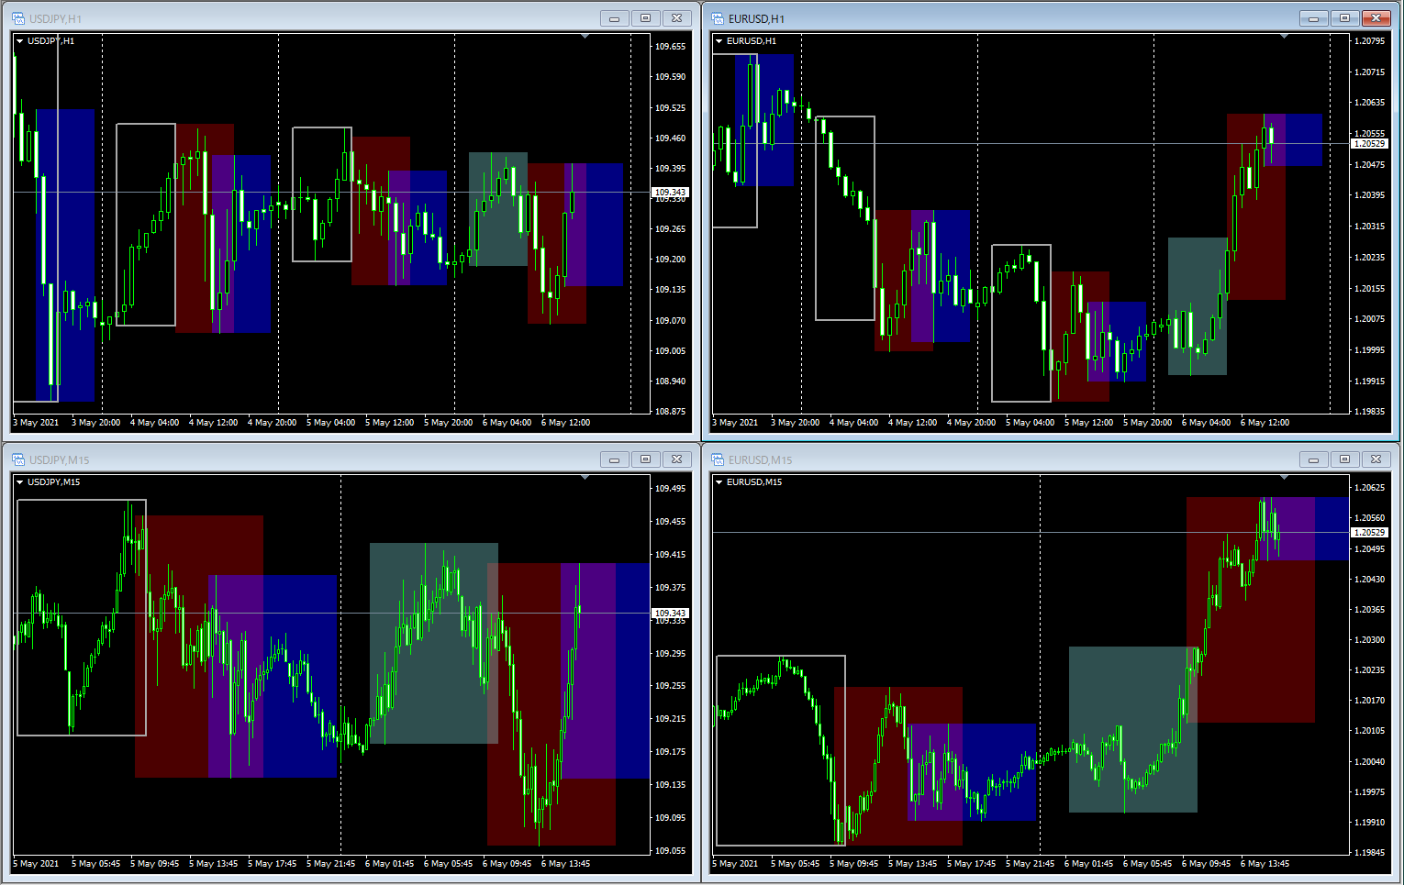The width and height of the screenshot is (1404, 885).
Task: Activate the USDJPY,H1 window title text
Action: [x=55, y=19]
